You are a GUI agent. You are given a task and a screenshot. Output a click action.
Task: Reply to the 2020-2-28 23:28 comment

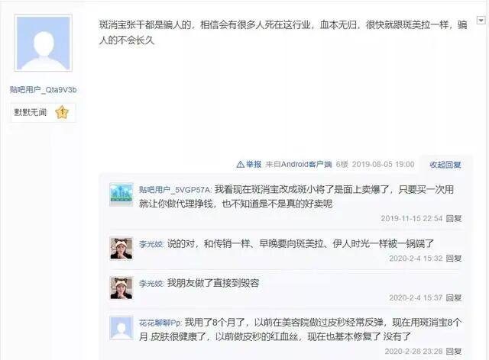(x=454, y=352)
